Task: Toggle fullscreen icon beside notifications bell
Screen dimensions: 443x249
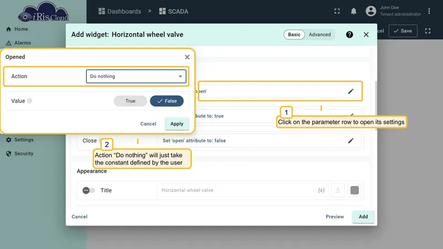Action: point(337,11)
